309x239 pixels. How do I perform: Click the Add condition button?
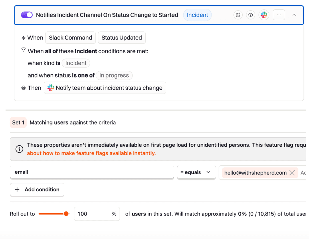click(x=37, y=189)
